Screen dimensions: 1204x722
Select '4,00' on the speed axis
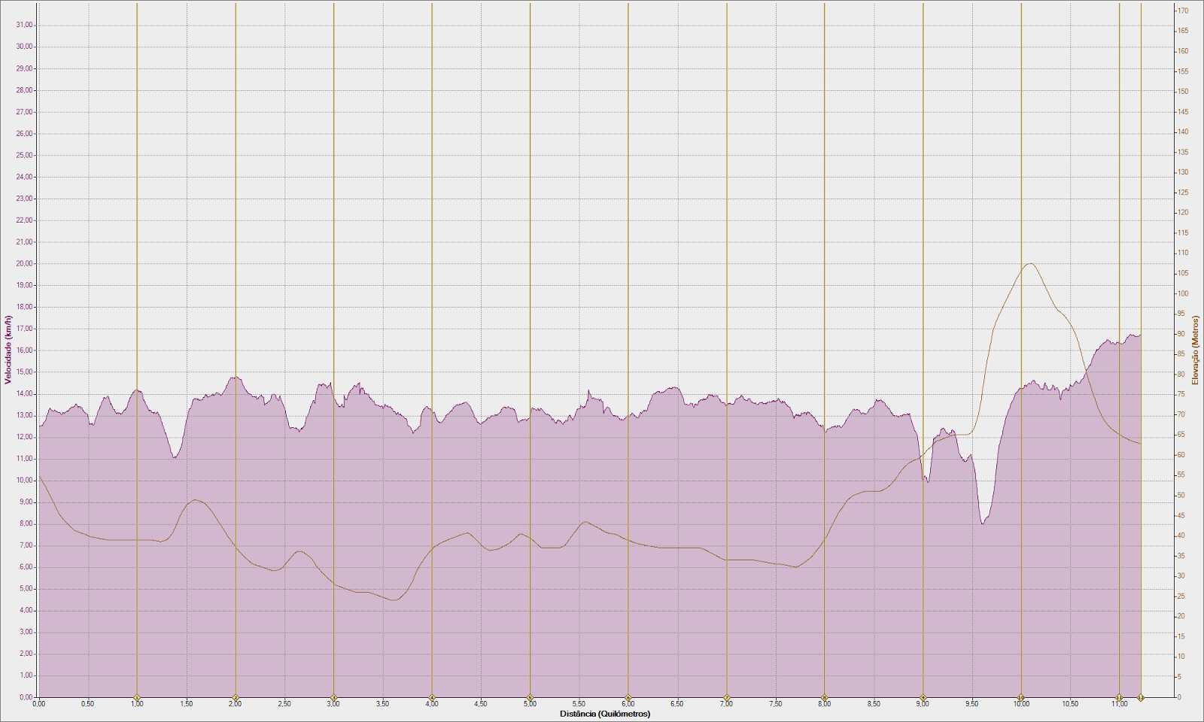coord(26,611)
